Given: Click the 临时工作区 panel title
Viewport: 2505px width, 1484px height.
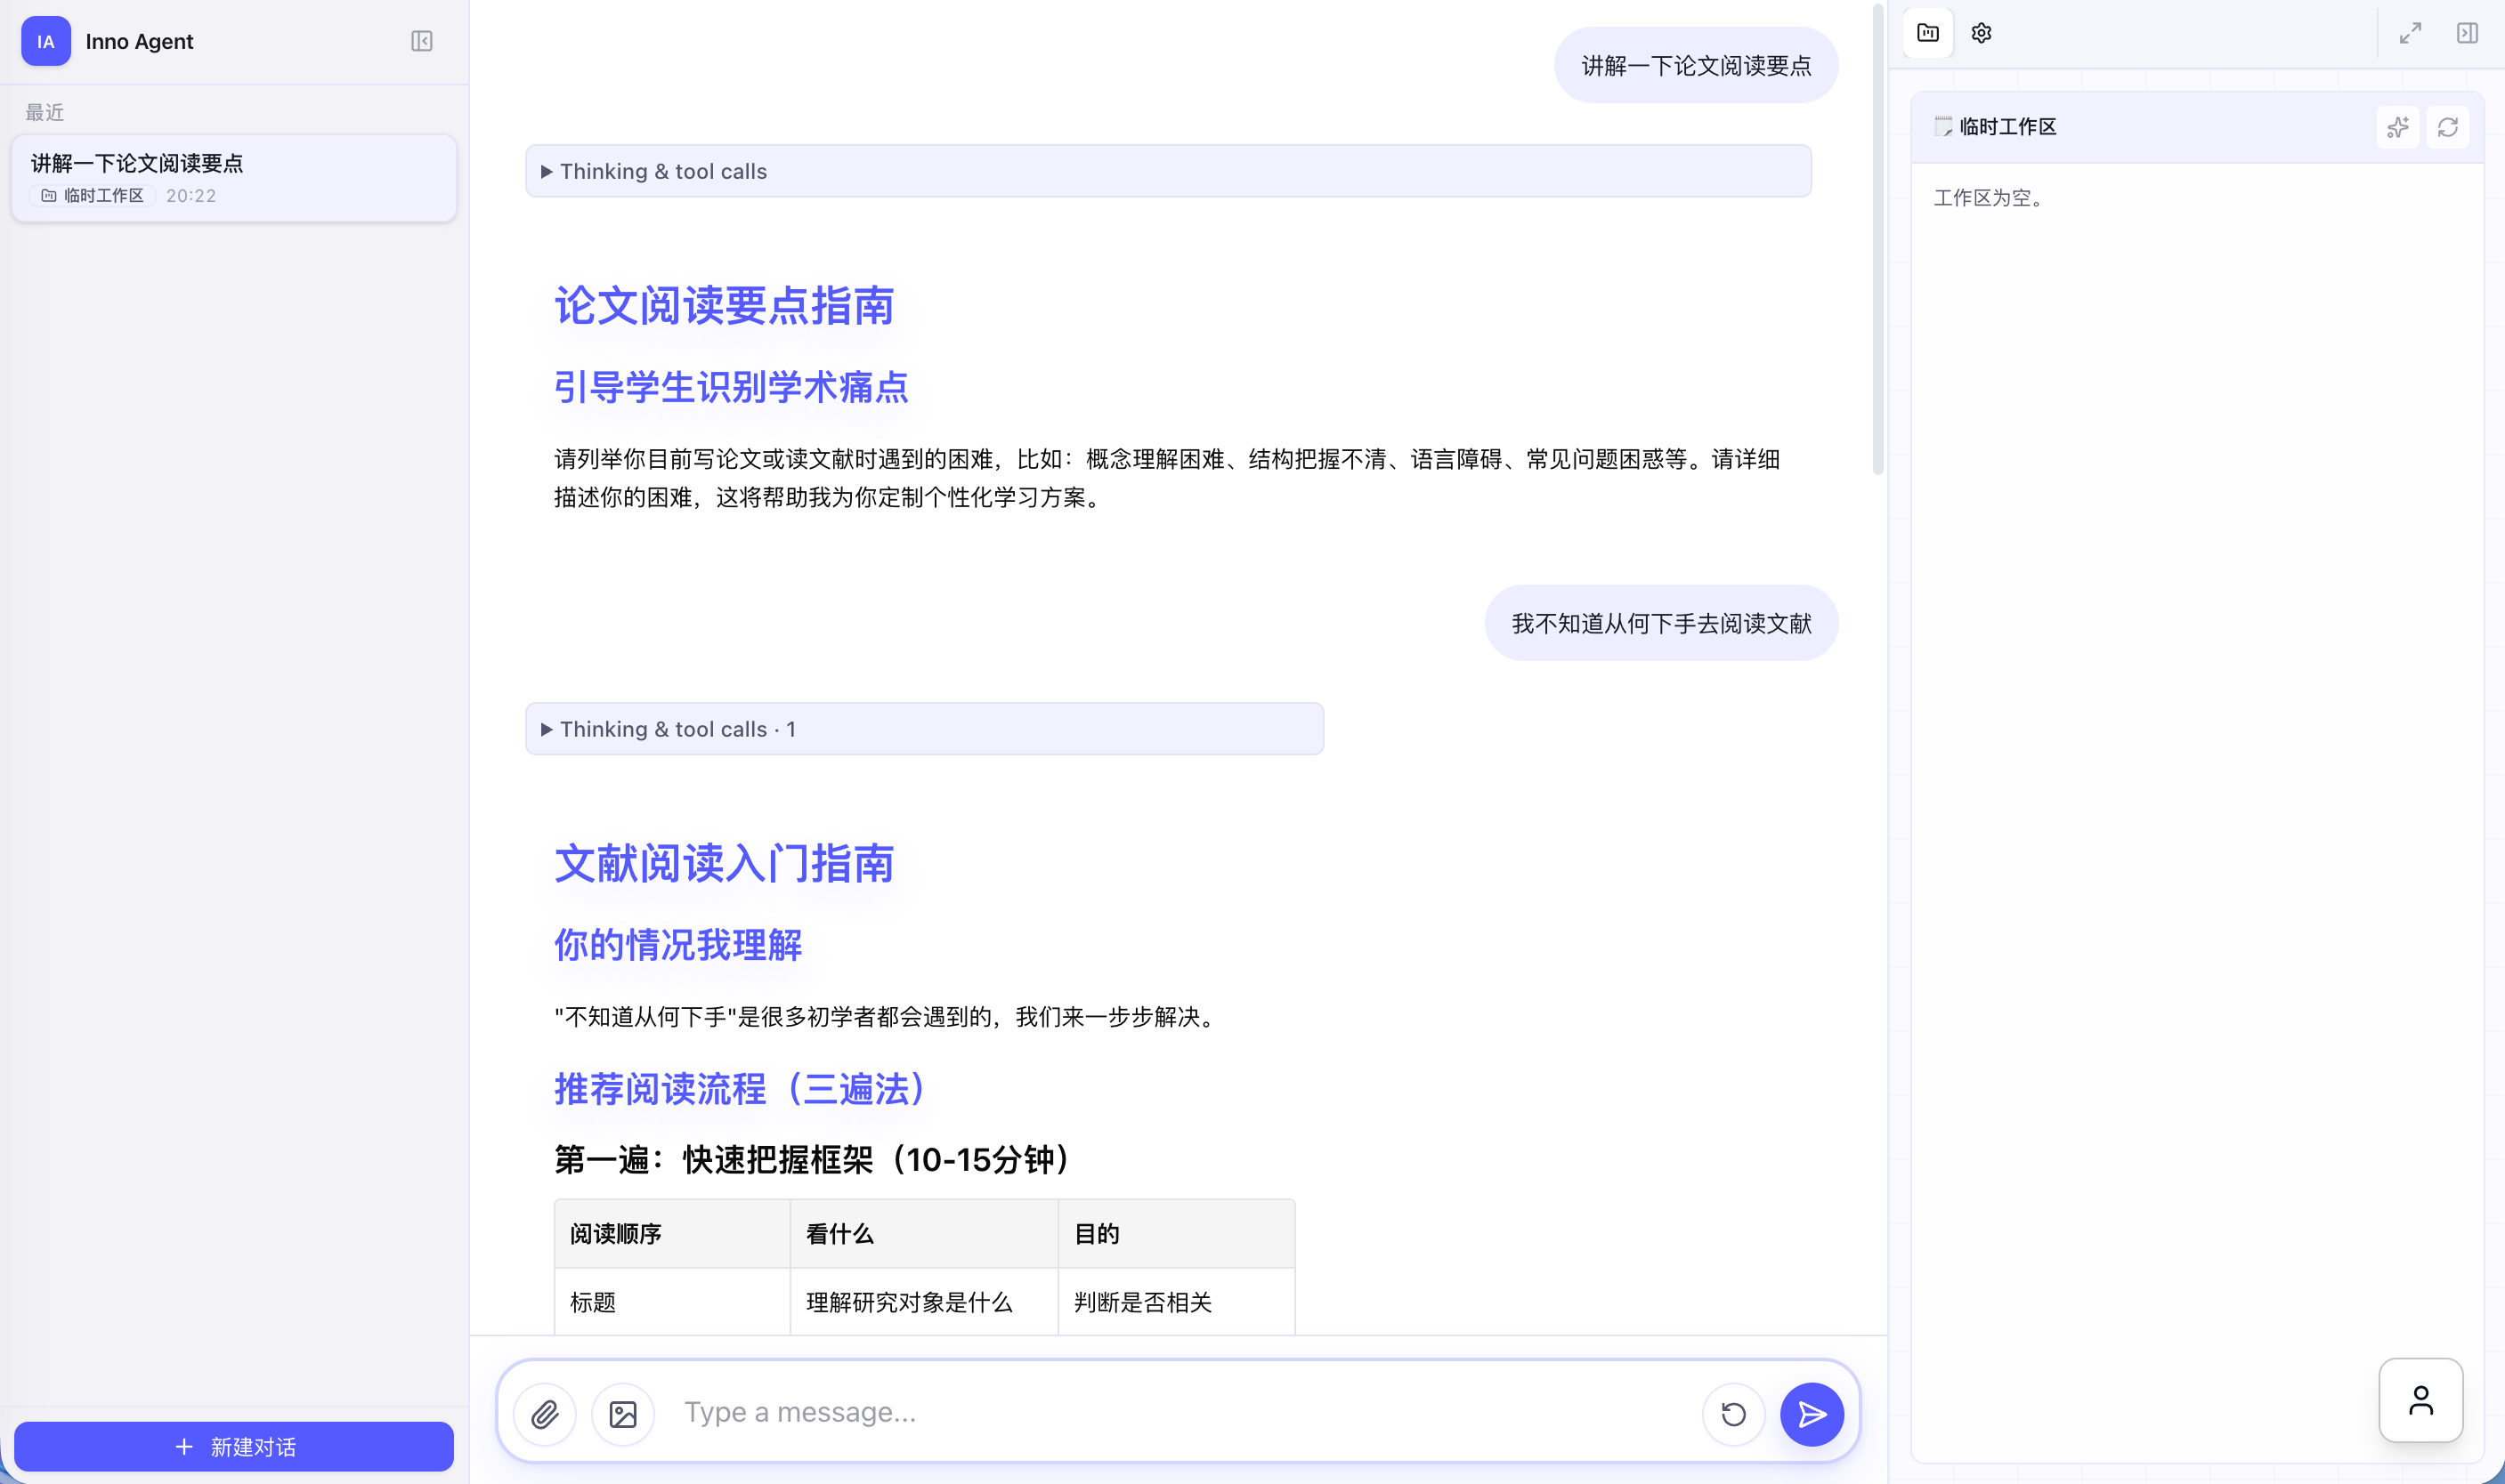Looking at the screenshot, I should (2006, 127).
